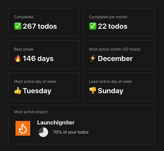Click the green checkmark beside 22 todos
The height and width of the screenshot is (151, 164).
(93, 26)
